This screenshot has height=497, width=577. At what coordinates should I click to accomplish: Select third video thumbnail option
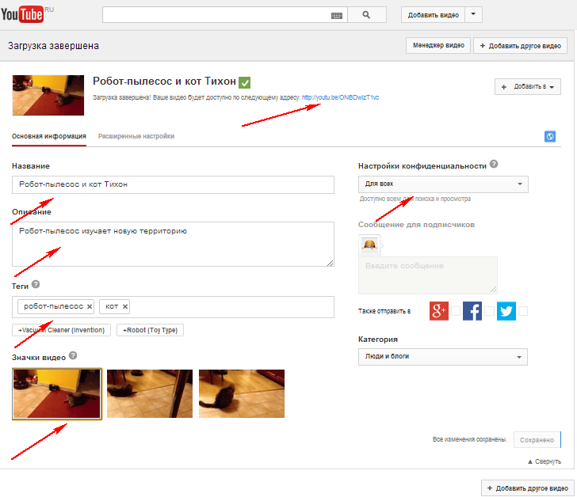pos(242,394)
